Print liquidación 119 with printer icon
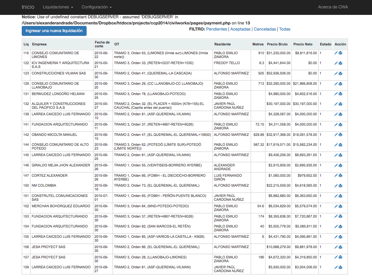372x279 pixels. [x=340, y=53]
